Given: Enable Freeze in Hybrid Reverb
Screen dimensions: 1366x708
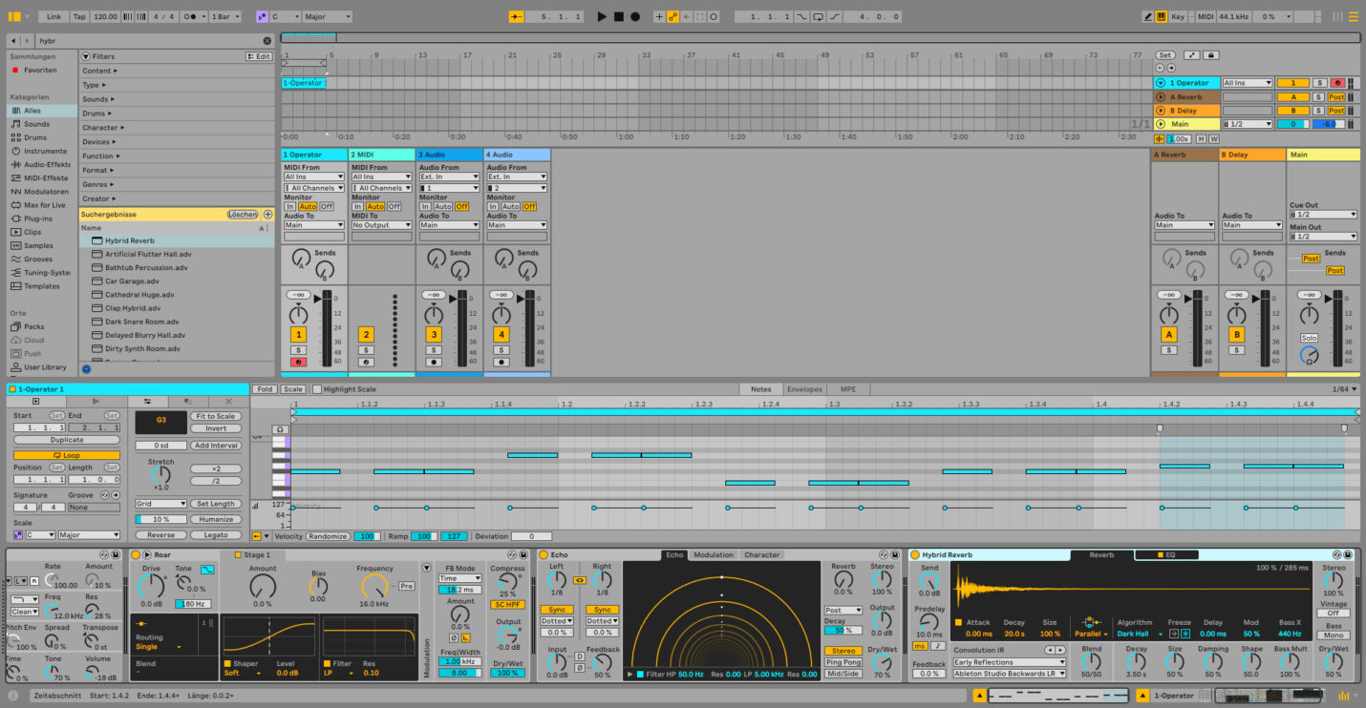Looking at the screenshot, I should tap(1185, 634).
